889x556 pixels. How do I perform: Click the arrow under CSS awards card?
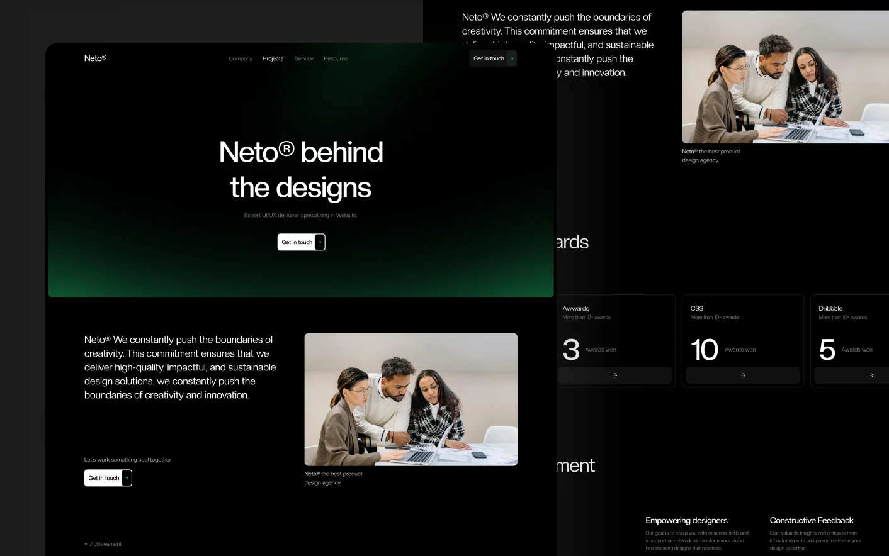click(x=742, y=375)
